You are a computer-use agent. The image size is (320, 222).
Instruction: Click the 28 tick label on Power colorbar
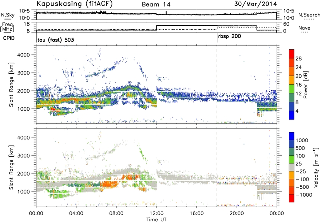[x=298, y=59]
